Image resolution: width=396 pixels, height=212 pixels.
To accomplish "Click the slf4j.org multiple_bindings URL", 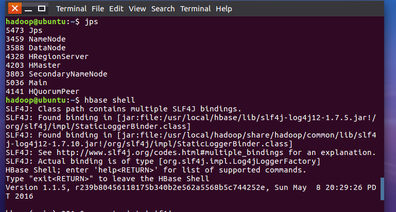I will point(170,152).
